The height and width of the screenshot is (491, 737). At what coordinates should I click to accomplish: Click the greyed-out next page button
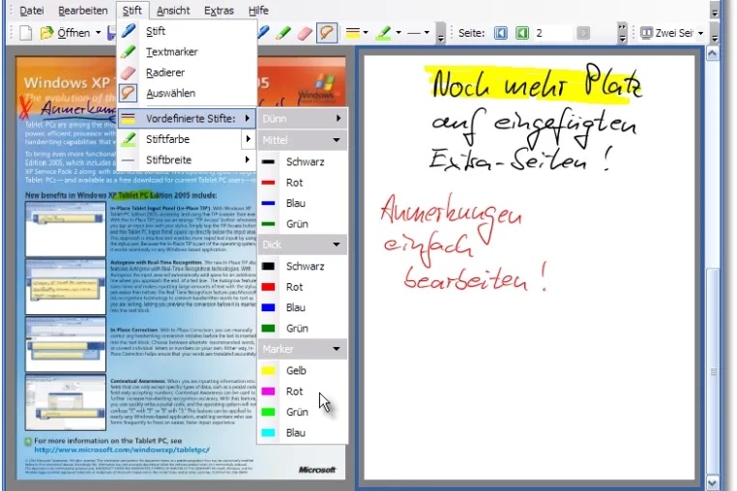click(x=583, y=33)
